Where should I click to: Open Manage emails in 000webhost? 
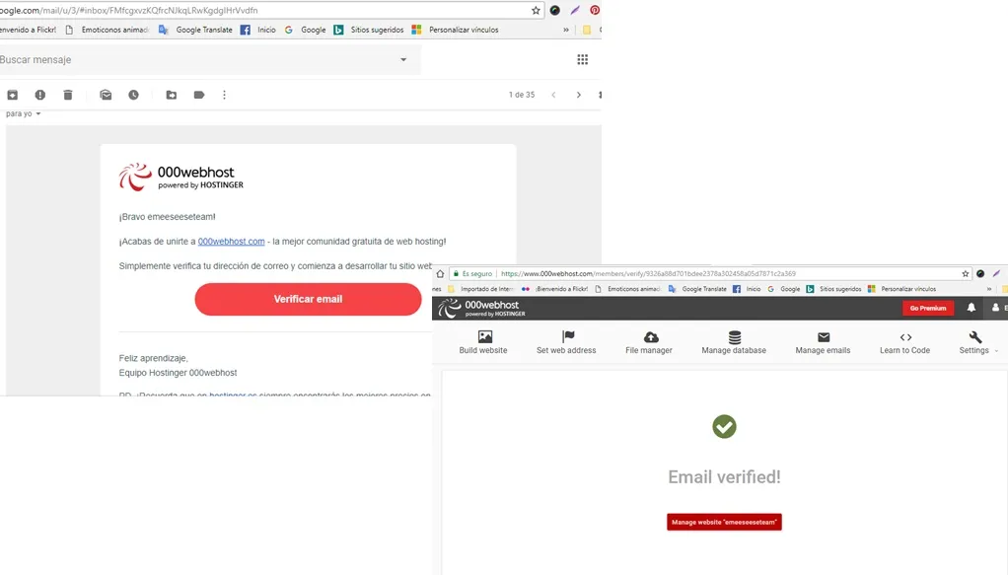click(x=823, y=341)
